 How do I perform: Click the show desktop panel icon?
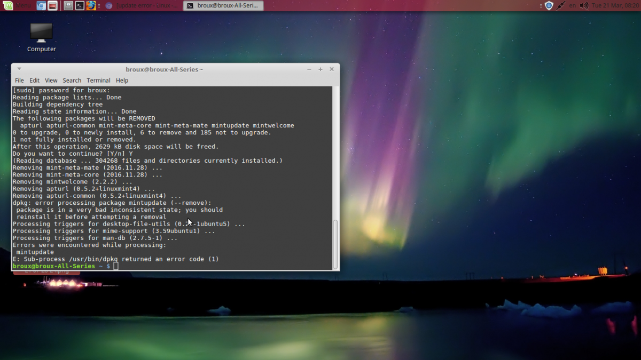pos(68,6)
